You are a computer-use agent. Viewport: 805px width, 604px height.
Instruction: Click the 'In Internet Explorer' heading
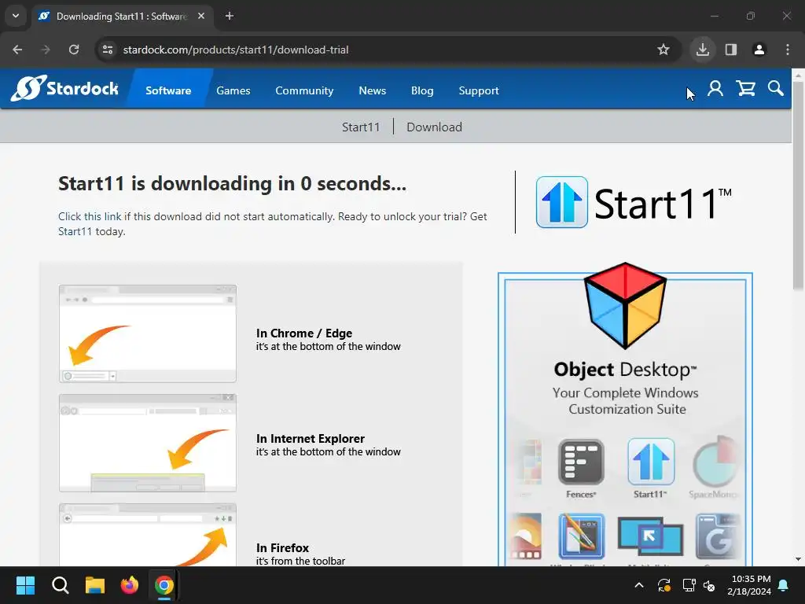(x=310, y=438)
